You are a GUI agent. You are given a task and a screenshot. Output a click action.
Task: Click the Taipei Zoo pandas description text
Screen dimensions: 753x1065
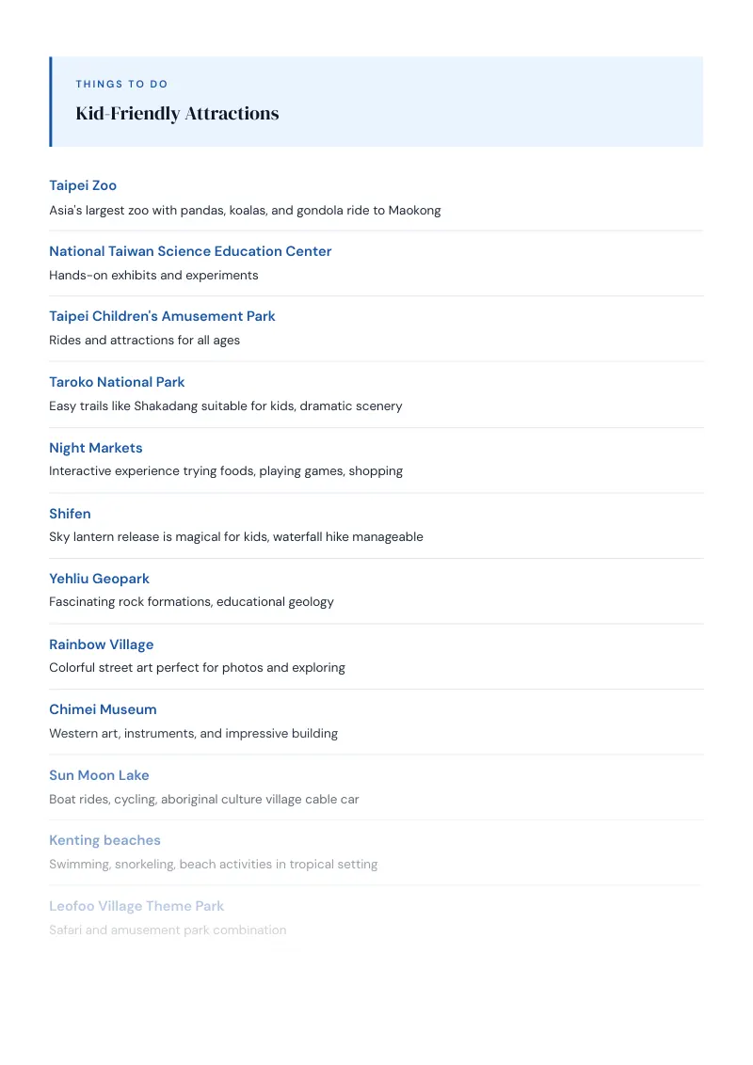point(245,211)
